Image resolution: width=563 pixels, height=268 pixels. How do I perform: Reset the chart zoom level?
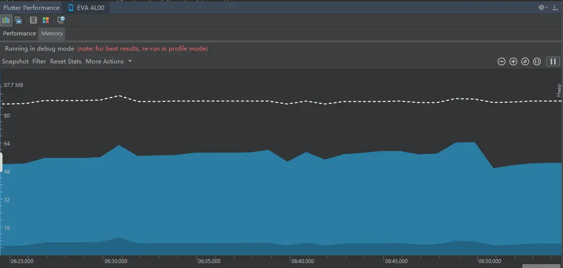(x=525, y=61)
